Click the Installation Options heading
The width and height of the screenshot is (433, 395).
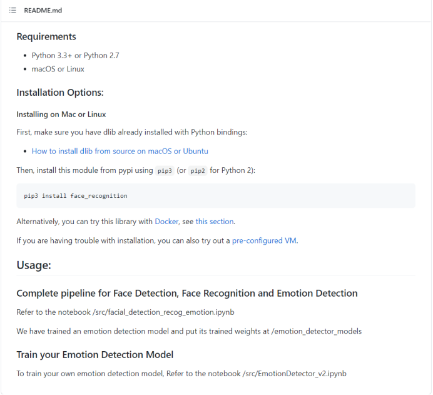tap(59, 93)
